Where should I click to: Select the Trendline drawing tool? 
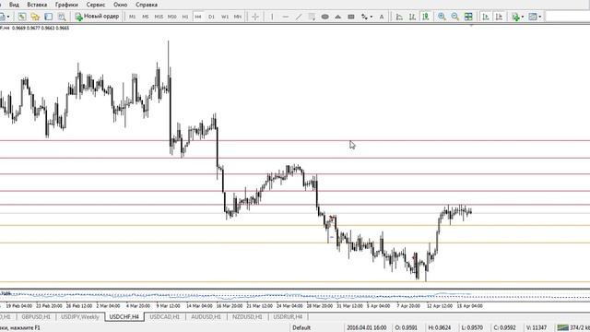(x=299, y=17)
